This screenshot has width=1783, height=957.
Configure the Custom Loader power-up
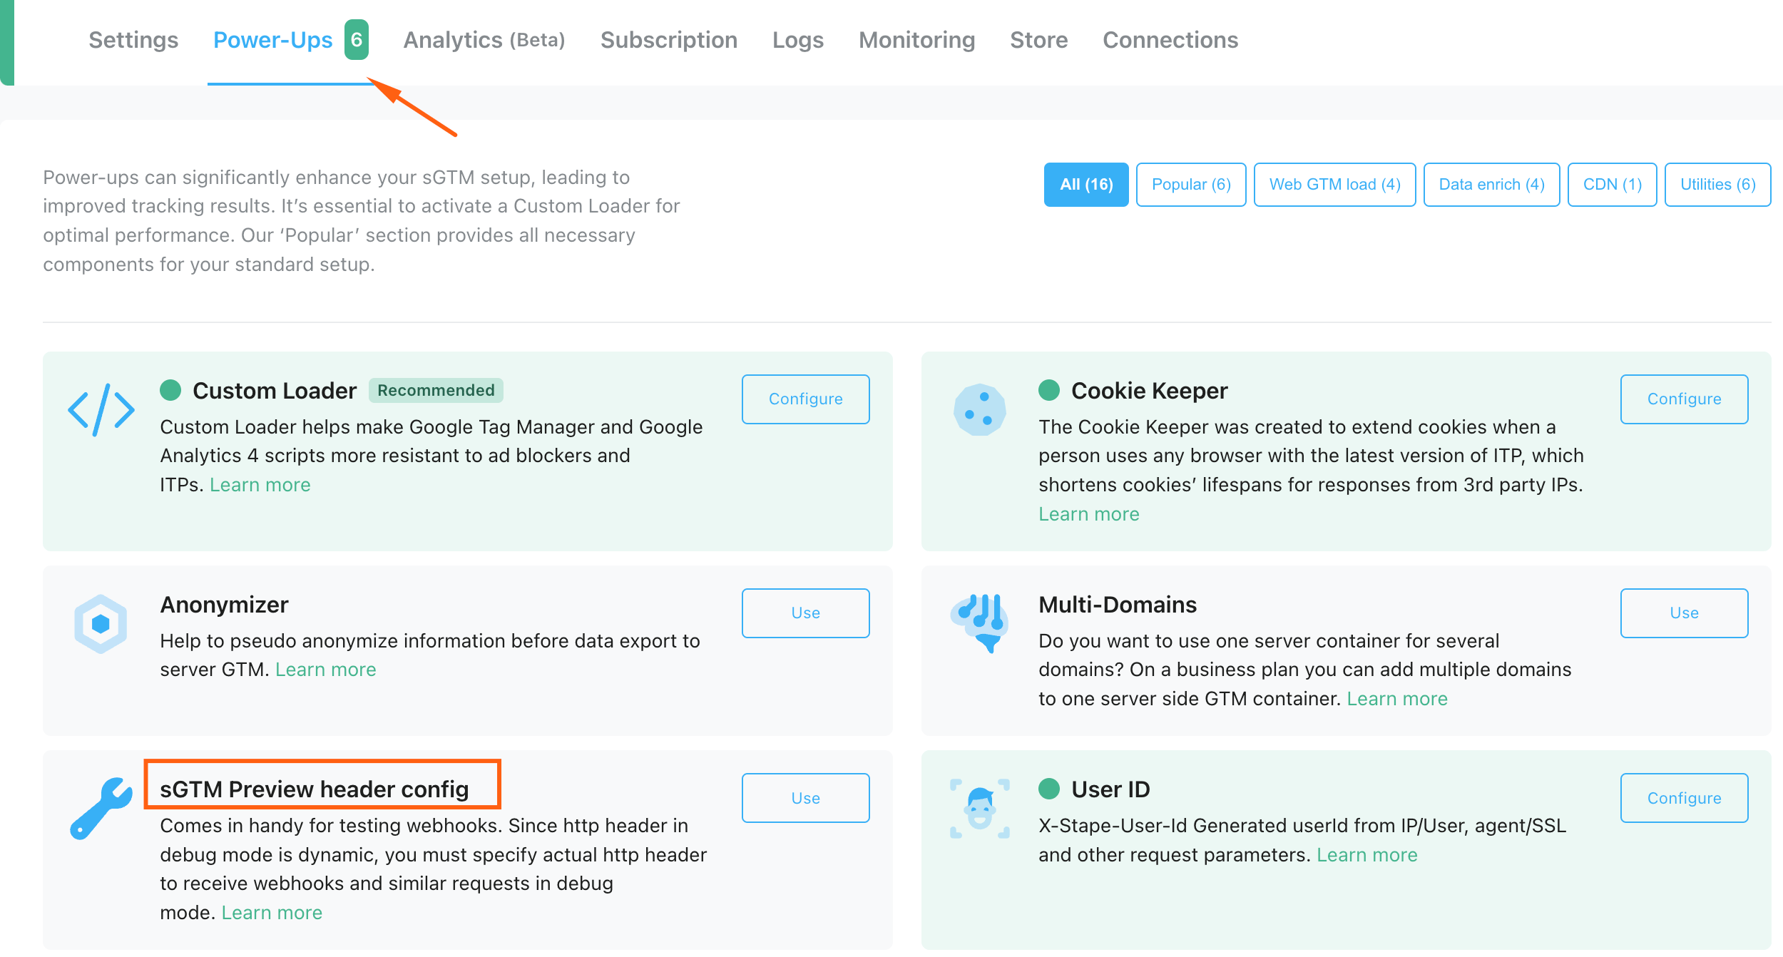pyautogui.click(x=805, y=399)
